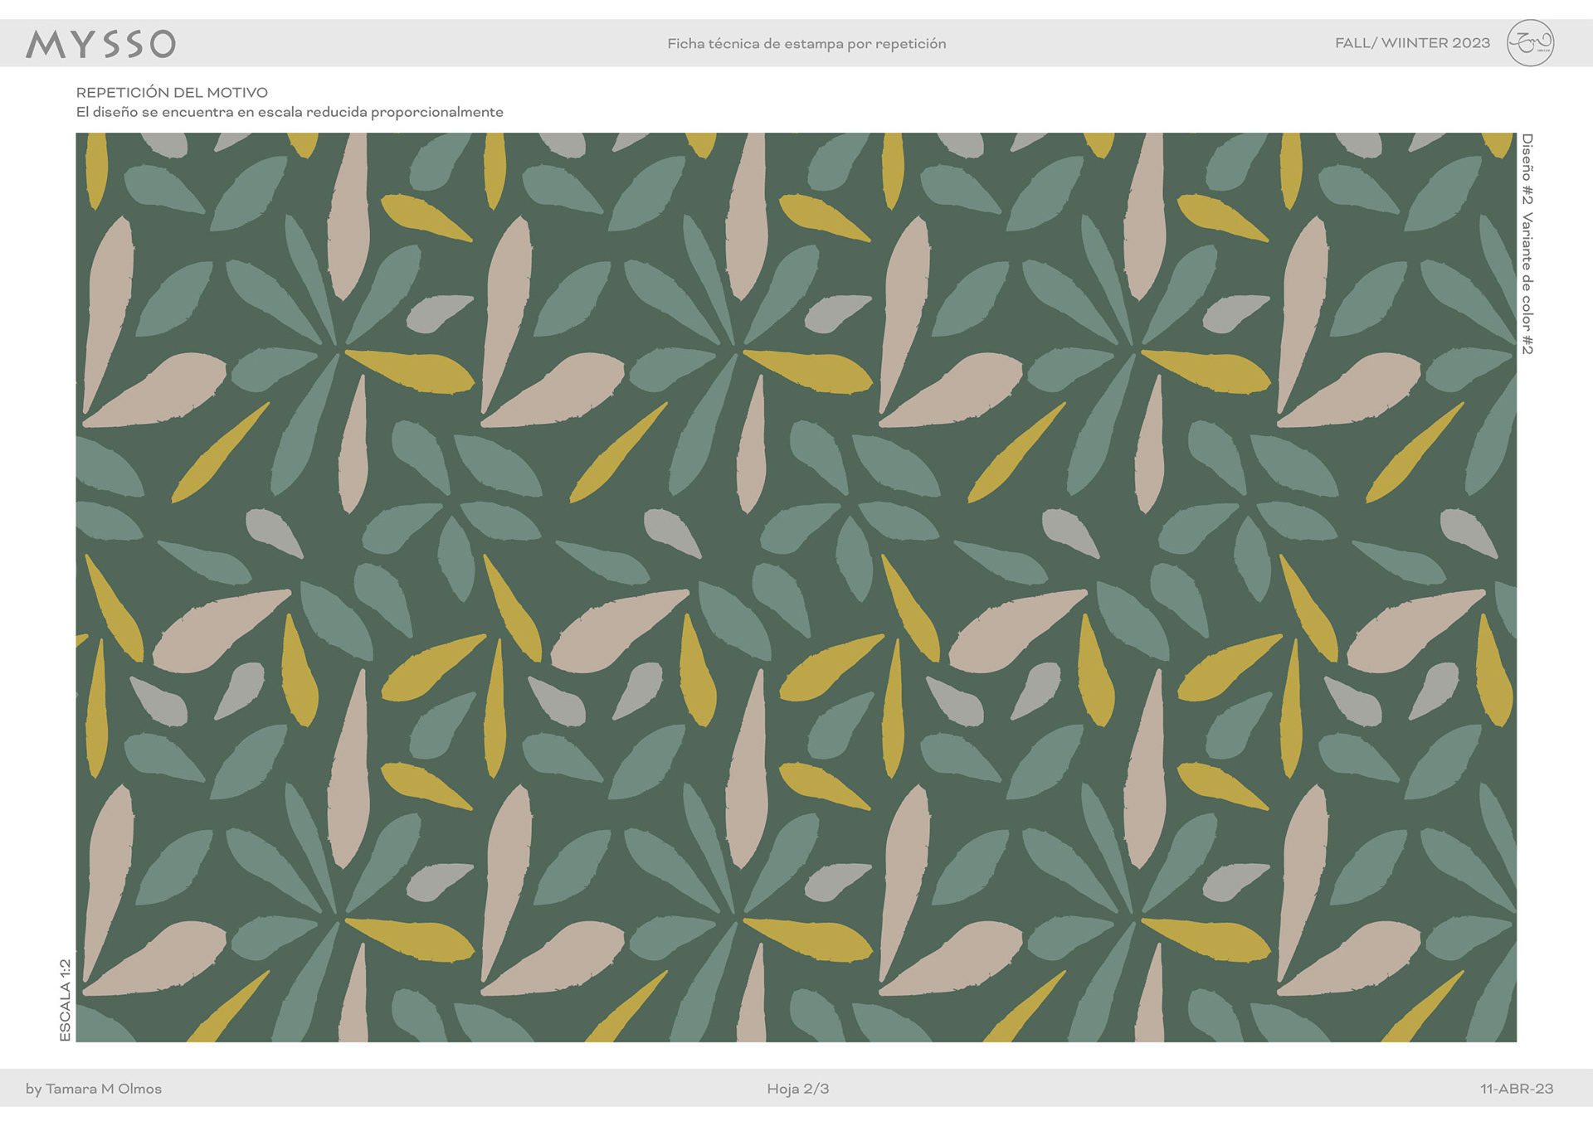Viewport: 1593px width, 1126px height.
Task: Click vertical 'Diseño #2 Variante de color #2' label
Action: click(1527, 244)
